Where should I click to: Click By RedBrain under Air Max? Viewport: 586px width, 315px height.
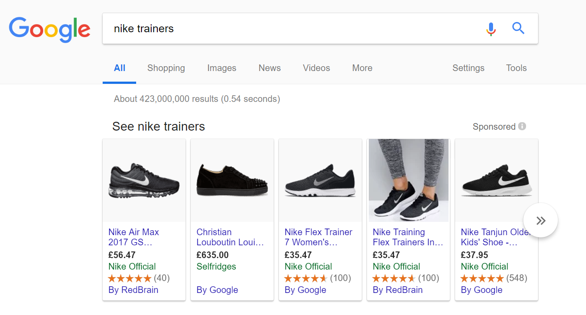coord(134,290)
